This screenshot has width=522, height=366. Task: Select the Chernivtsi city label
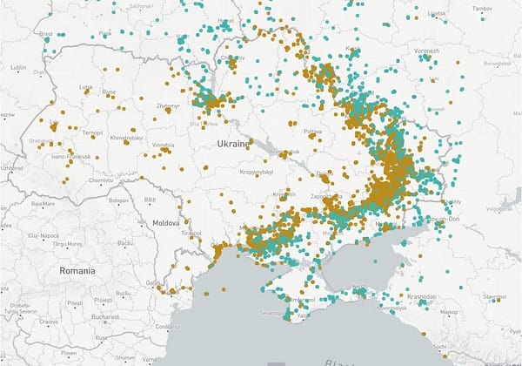click(99, 180)
